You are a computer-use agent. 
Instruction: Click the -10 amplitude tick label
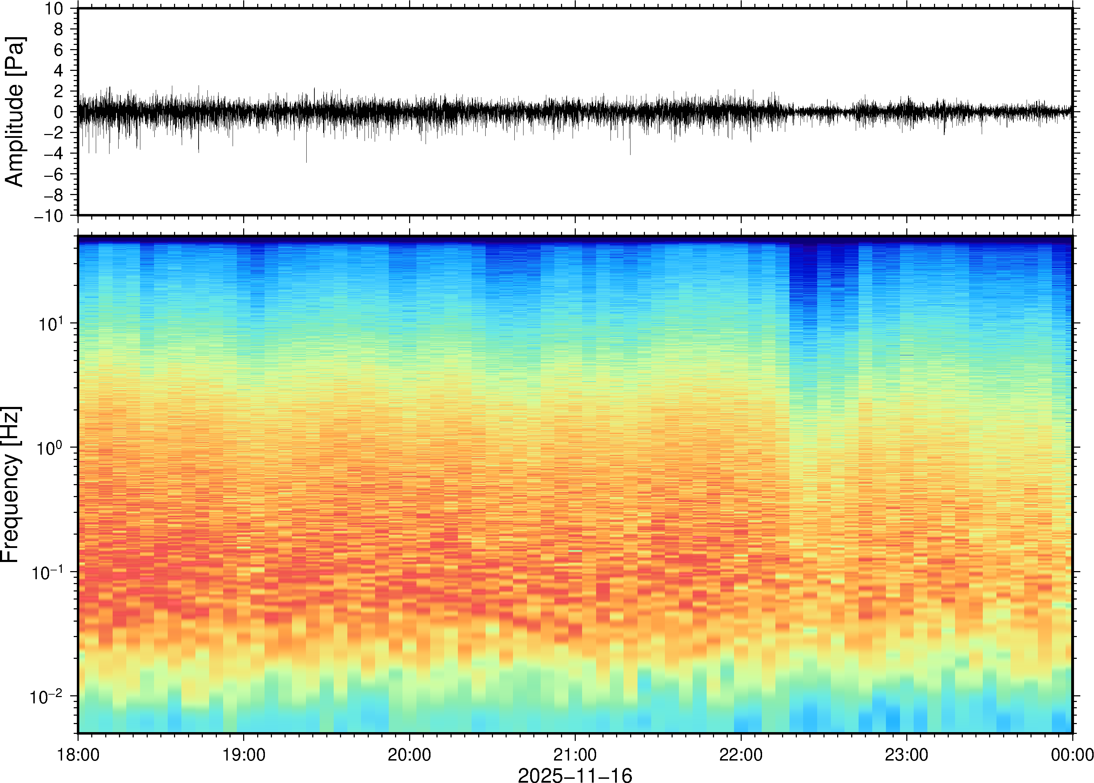[x=48, y=216]
